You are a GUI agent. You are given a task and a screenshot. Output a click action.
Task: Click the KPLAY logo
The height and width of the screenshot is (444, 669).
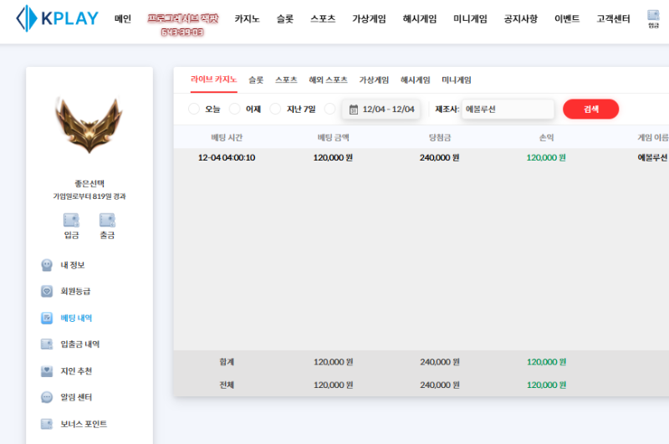[57, 18]
